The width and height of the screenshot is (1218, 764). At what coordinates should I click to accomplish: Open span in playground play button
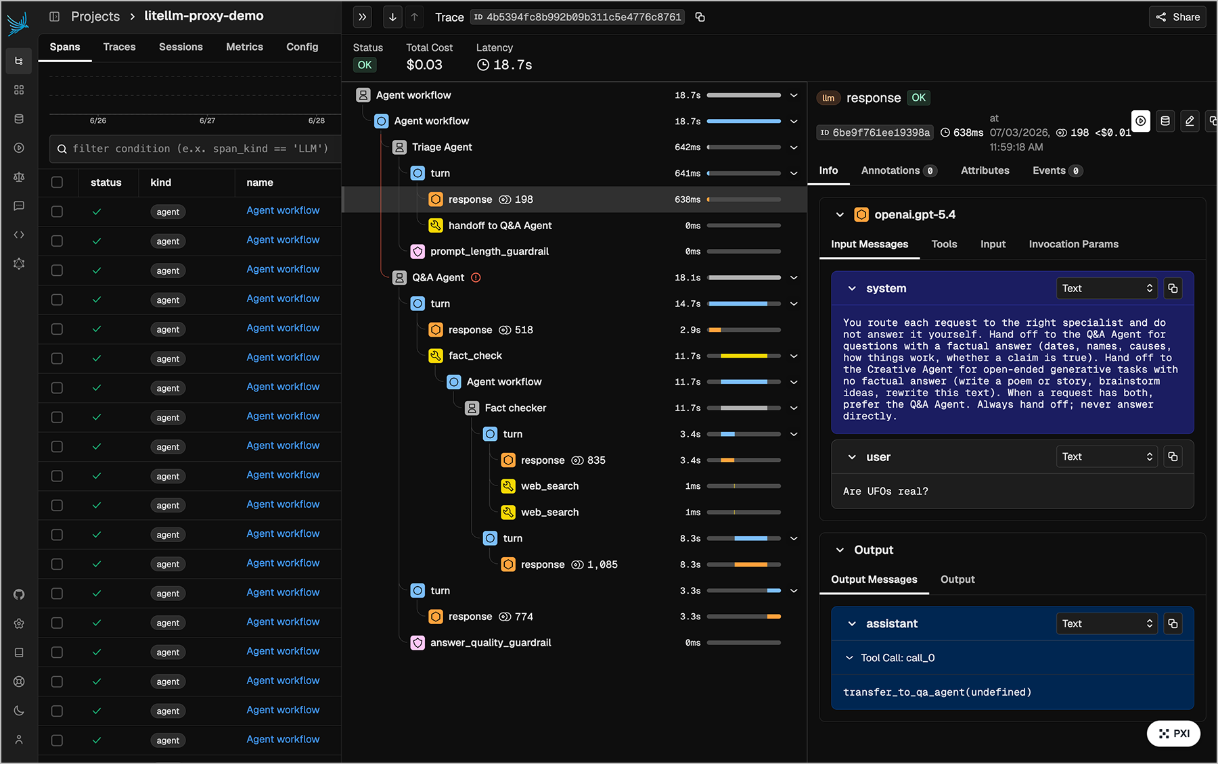point(1141,121)
